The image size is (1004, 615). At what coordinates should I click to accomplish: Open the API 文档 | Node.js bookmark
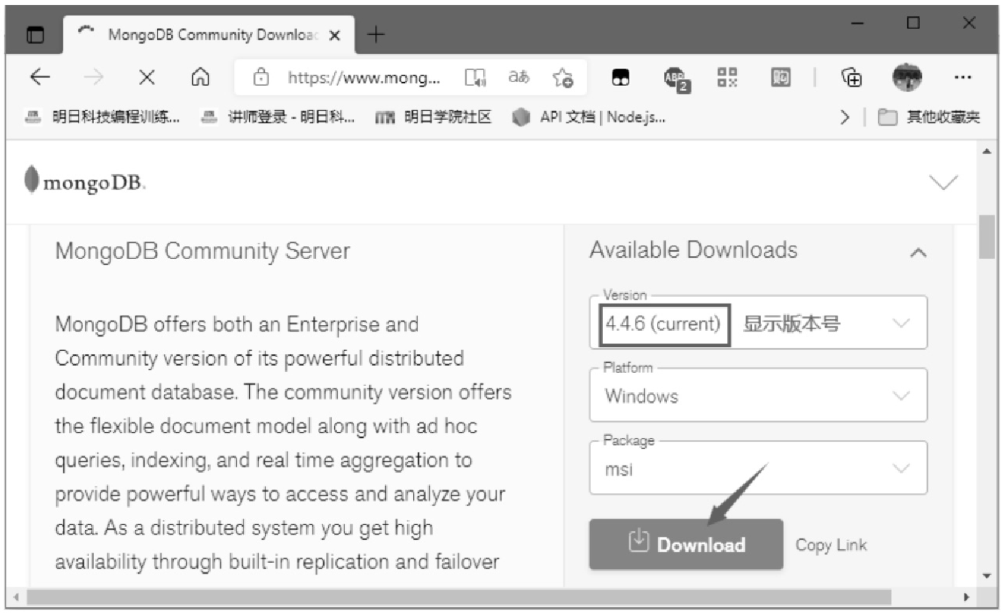(x=589, y=117)
